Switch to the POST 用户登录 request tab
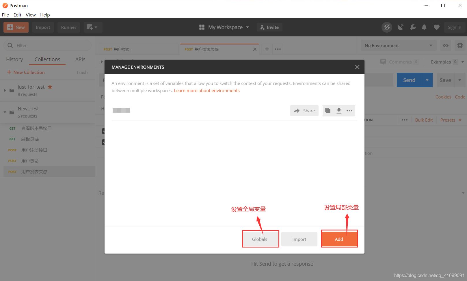 (x=139, y=49)
